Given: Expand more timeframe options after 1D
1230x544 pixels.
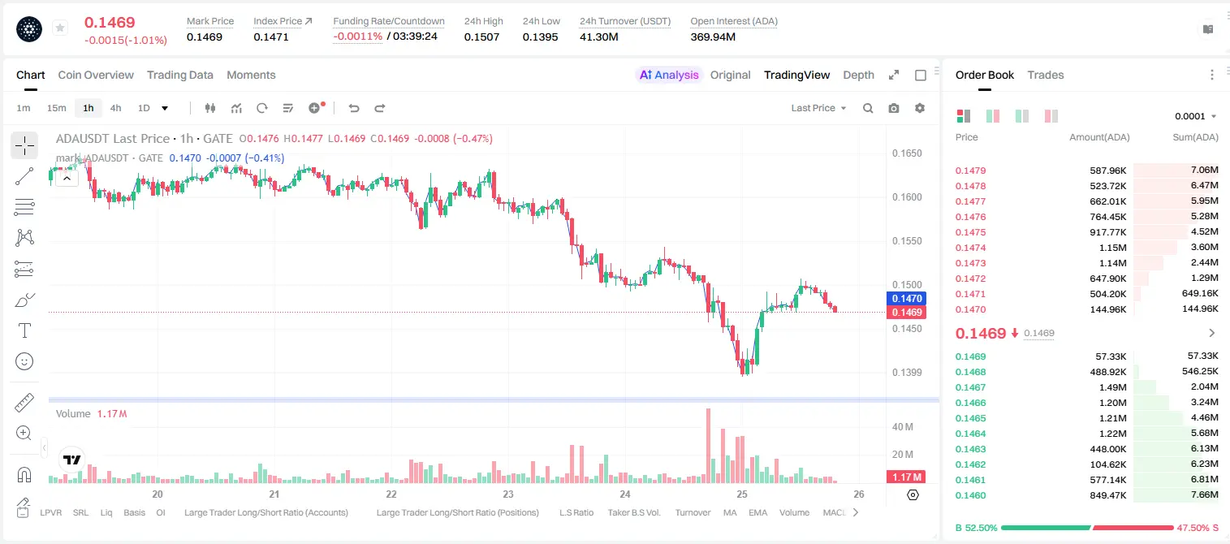Looking at the screenshot, I should [166, 108].
